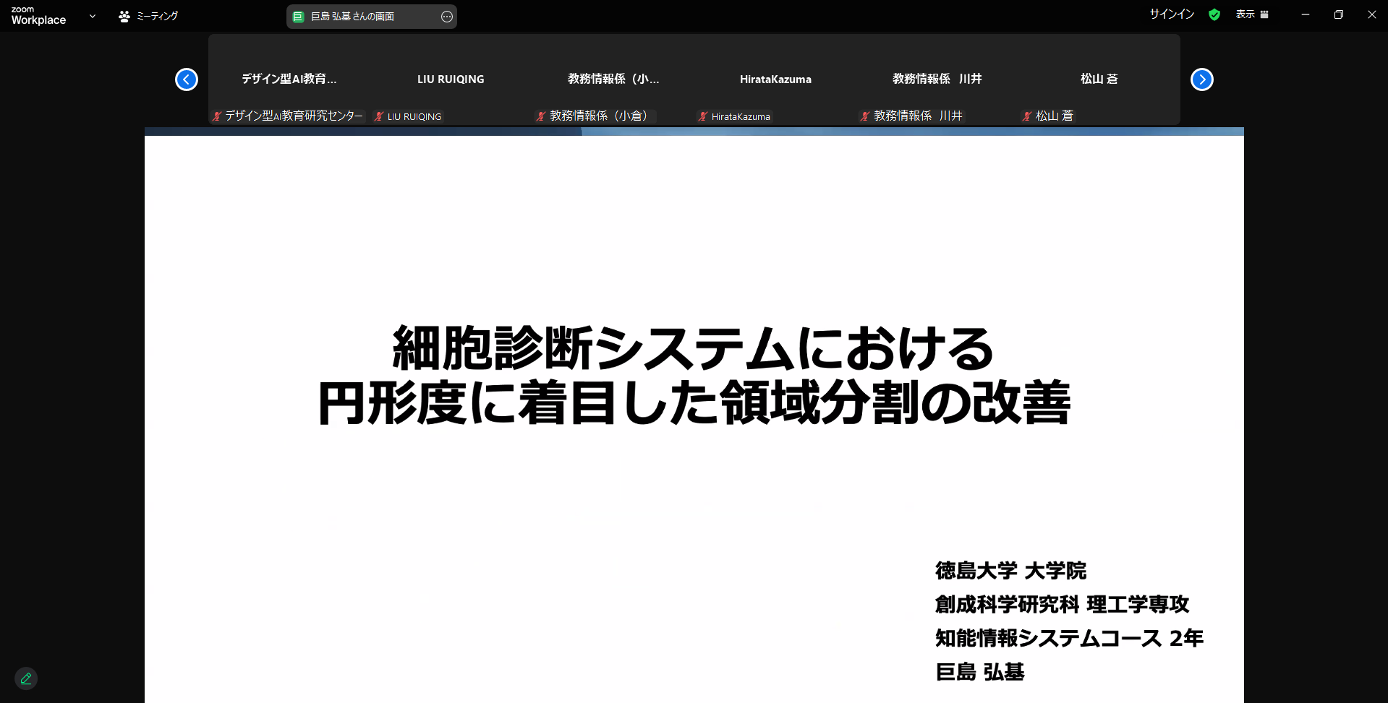Viewport: 1388px width, 703px height.
Task: Unmute 教務情報係 川井's microphone
Action: tap(863, 116)
